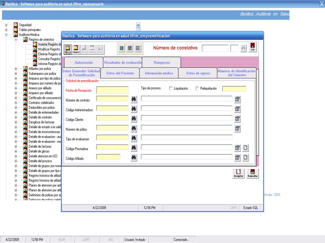Select Detalle de facturas tree item
The width and height of the screenshot is (325, 243).
[40, 146]
